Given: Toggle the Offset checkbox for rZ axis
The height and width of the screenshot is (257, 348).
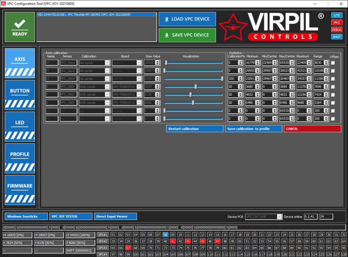Looking at the screenshot, I should pyautogui.click(x=333, y=78).
